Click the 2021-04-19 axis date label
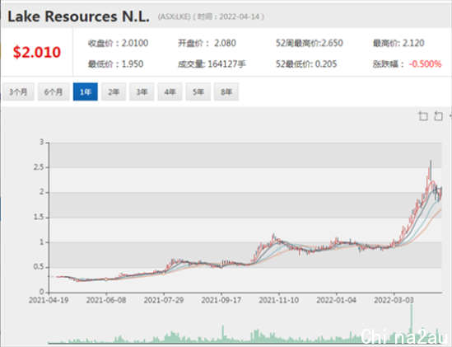The image size is (452, 347). click(49, 300)
